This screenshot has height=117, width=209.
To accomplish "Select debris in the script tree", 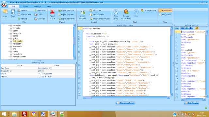I will click(16, 31).
